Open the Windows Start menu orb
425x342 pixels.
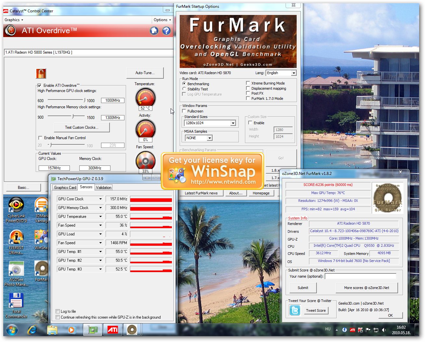pos(12,330)
